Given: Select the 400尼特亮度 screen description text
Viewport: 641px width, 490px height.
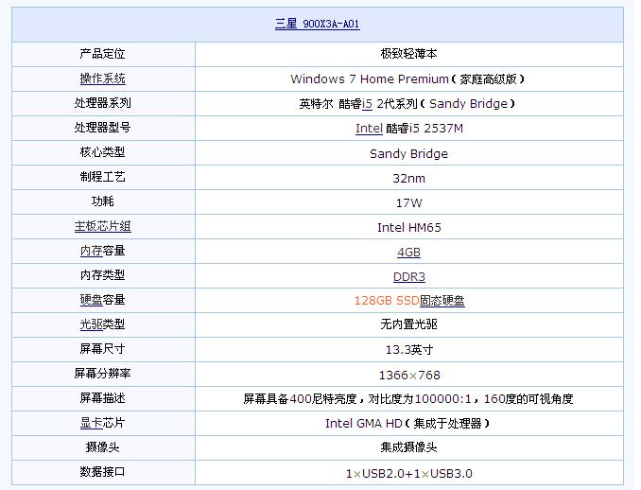Looking at the screenshot, I should [x=323, y=399].
